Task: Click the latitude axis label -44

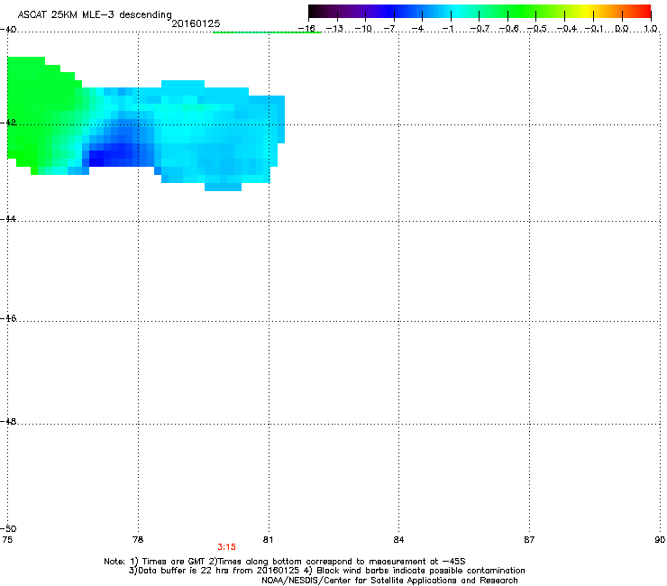Action: (x=8, y=219)
